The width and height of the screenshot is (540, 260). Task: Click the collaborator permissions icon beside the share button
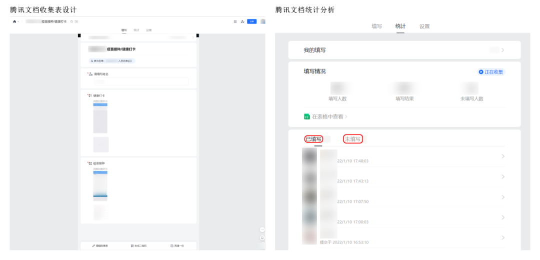pos(242,21)
